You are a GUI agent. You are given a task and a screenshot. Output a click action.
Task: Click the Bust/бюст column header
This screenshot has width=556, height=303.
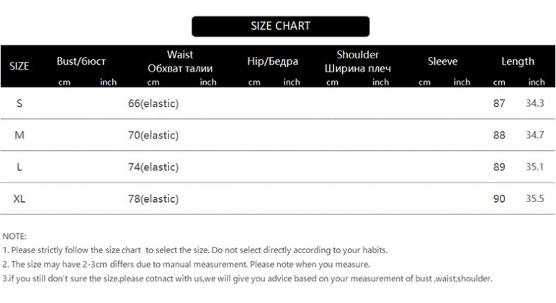(x=81, y=61)
